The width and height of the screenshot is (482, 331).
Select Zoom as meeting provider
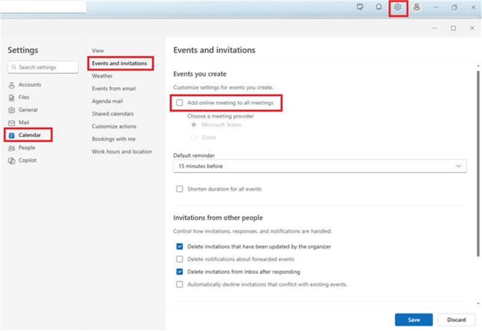193,137
